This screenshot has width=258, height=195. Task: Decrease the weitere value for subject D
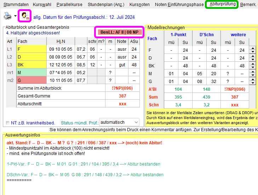(x=253, y=60)
